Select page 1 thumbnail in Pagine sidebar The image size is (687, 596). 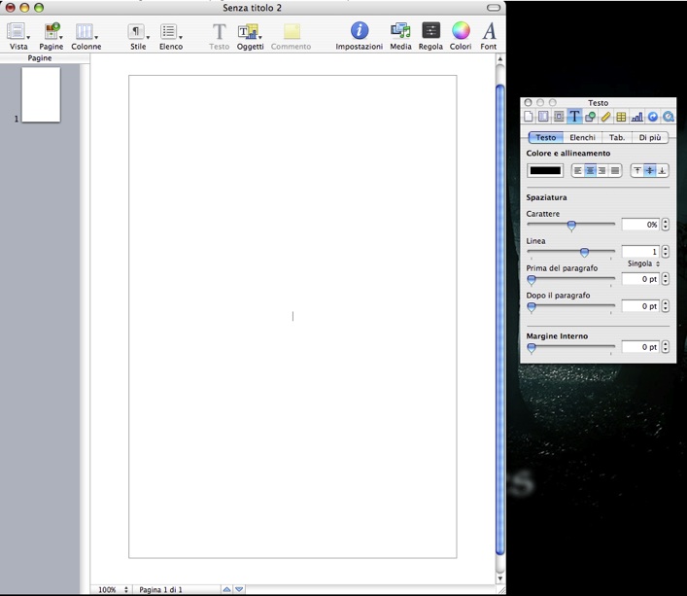pos(41,94)
